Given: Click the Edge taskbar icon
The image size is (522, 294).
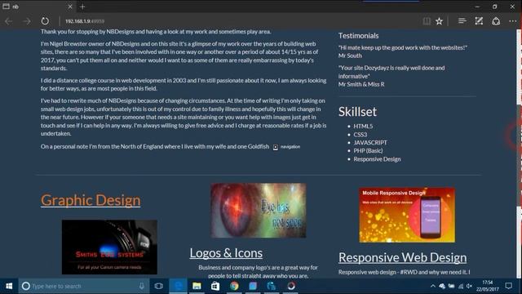Looking at the screenshot, I should [178, 286].
